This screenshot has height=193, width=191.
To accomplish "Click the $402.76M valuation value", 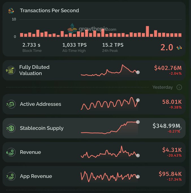I will pyautogui.click(x=168, y=68).
